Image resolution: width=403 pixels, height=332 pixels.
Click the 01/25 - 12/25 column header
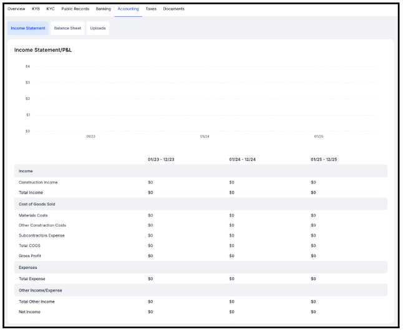(324, 159)
